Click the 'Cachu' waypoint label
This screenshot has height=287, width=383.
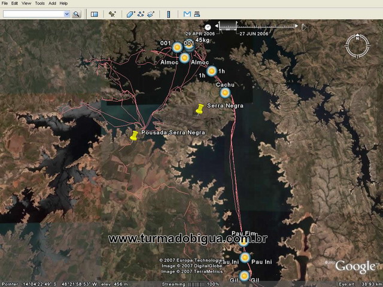pyautogui.click(x=225, y=85)
